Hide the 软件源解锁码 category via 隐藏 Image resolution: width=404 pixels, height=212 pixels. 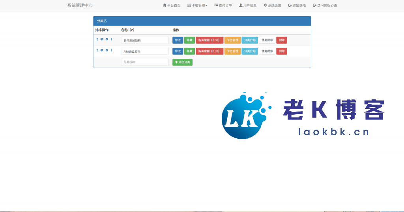[x=189, y=40]
